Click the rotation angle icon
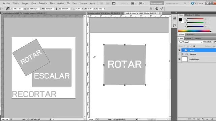 tap(74, 9)
